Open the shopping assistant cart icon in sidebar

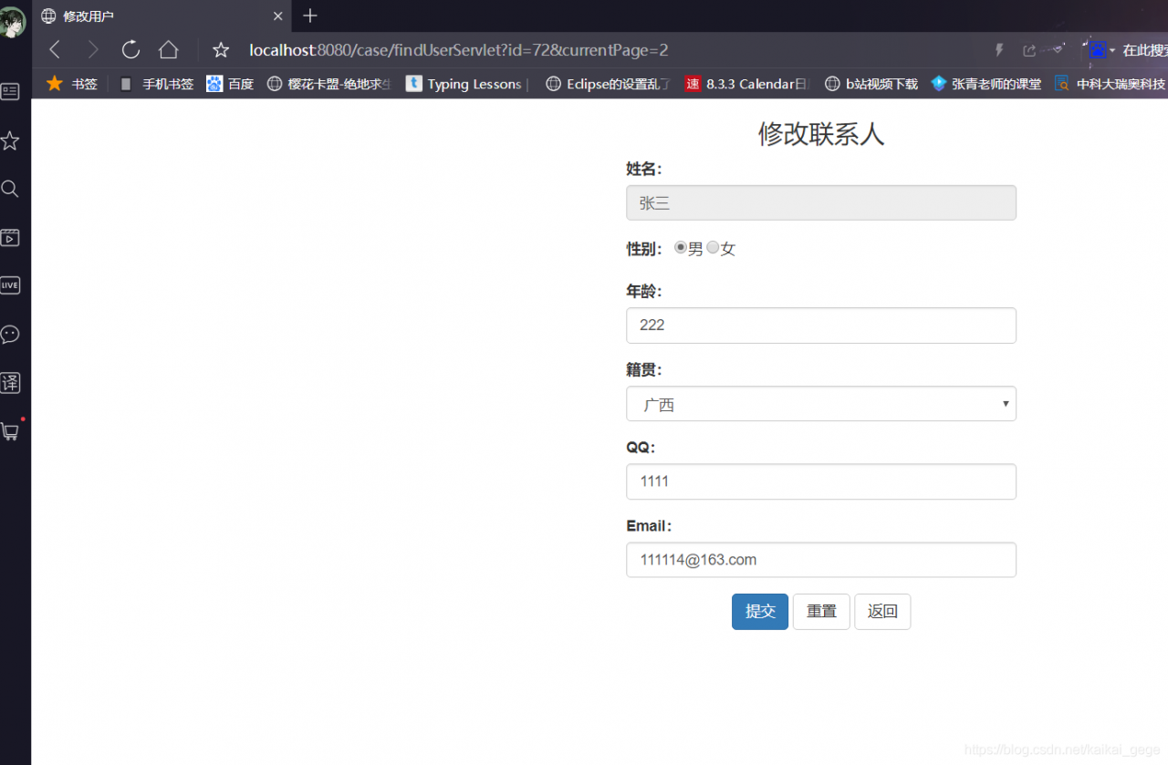coord(11,430)
